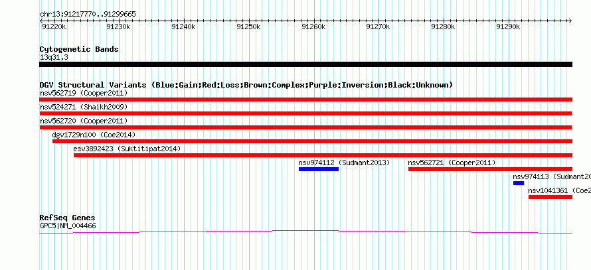This screenshot has height=270, width=591.
Task: Select the esv3892423 (Suktitipat2014) red bar
Action: (x=323, y=155)
